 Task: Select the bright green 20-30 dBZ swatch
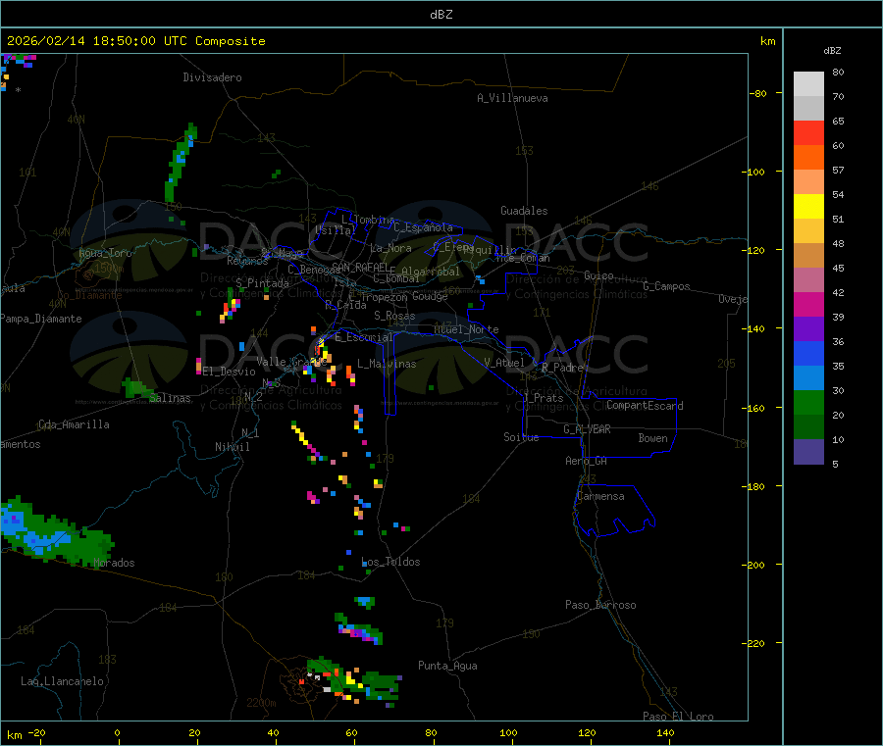click(x=808, y=402)
